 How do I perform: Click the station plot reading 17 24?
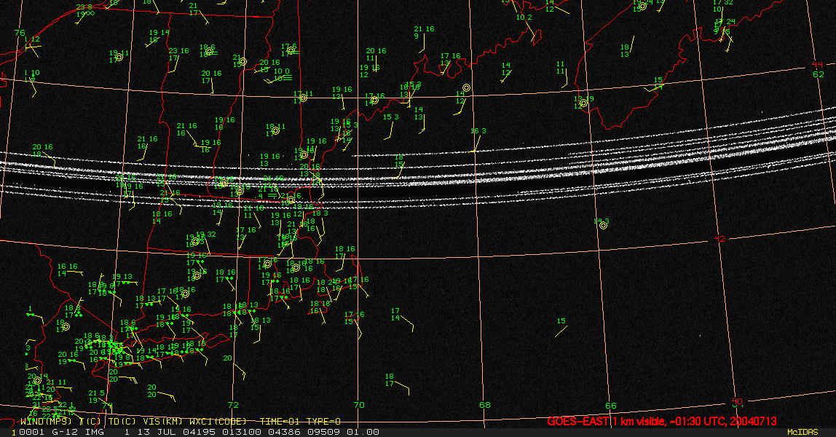tap(725, 22)
